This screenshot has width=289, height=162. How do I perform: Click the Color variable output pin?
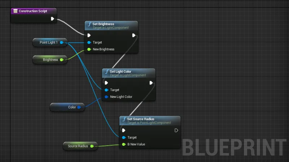[x=79, y=107]
